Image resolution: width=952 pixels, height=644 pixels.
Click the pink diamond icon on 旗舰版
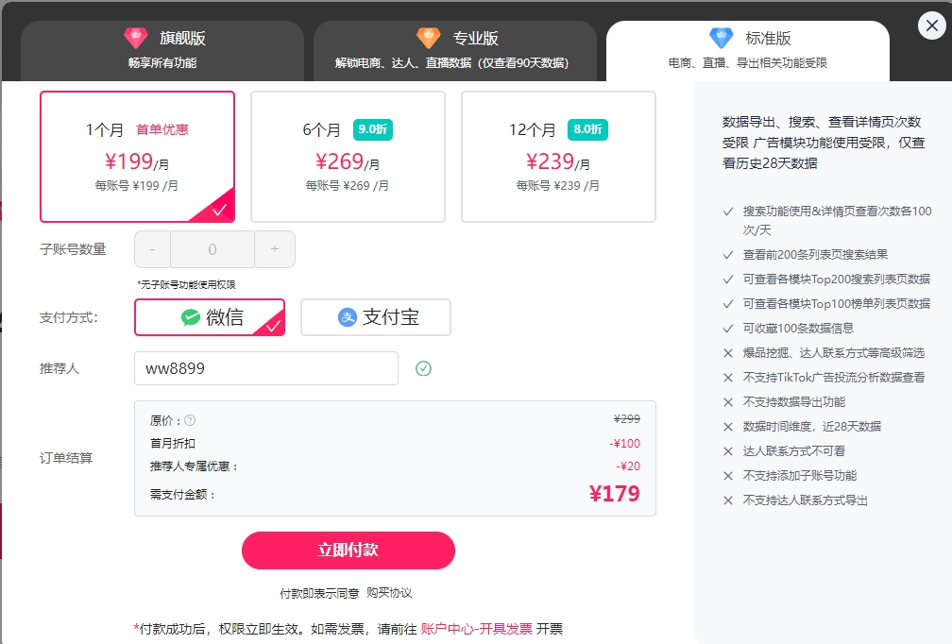pyautogui.click(x=136, y=38)
